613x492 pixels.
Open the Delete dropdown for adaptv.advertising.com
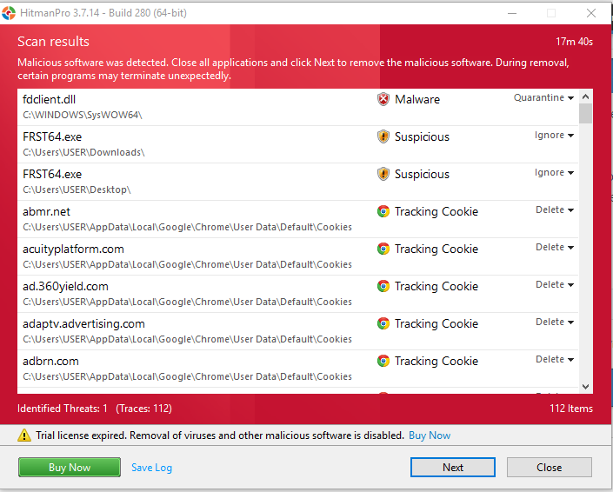[x=555, y=322]
